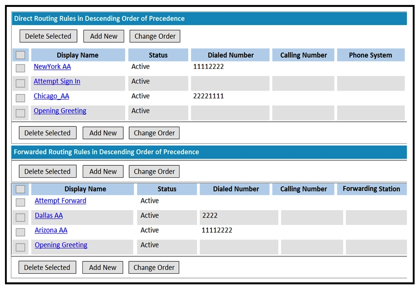The width and height of the screenshot is (419, 289).
Task: Click Display Name column header in Forwarded Routing table
Action: point(83,189)
